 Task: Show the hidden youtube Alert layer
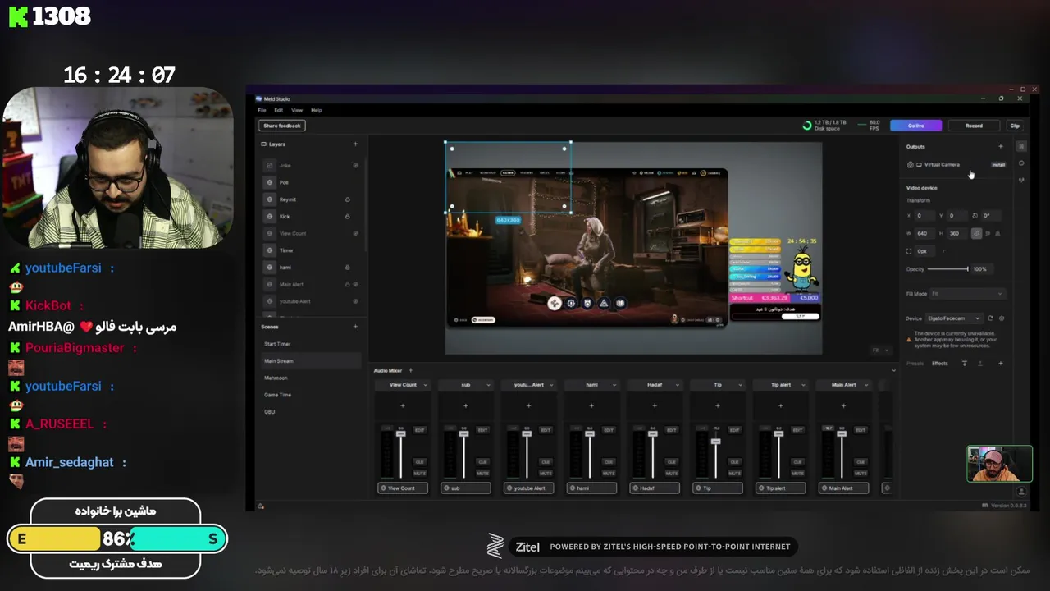[355, 301]
